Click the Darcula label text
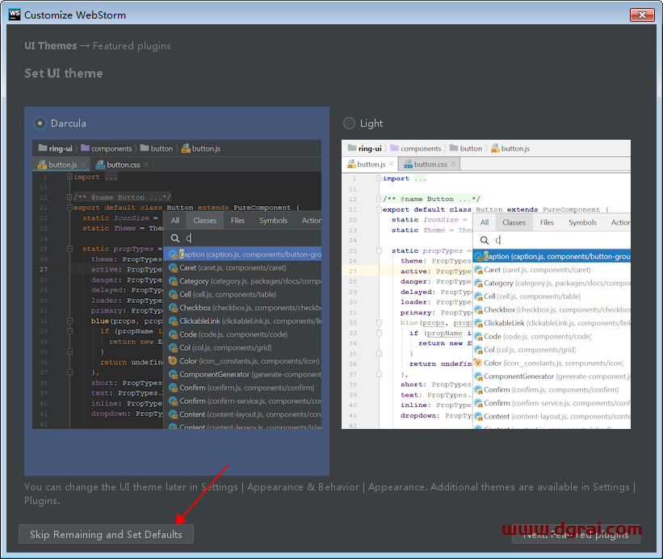 (x=69, y=124)
